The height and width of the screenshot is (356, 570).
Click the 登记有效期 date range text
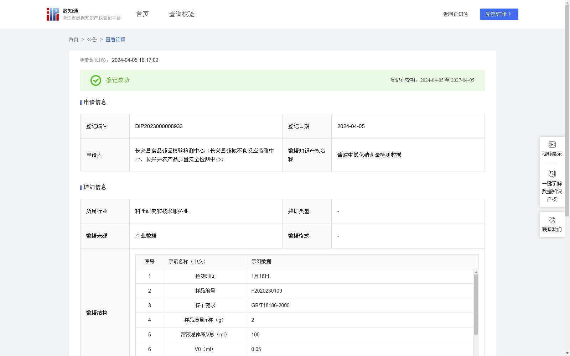(x=432, y=80)
